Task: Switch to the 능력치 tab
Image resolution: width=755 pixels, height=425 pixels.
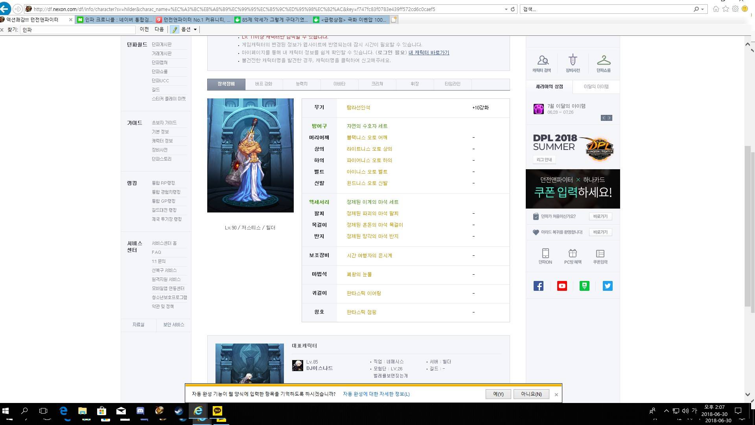Action: (x=302, y=84)
